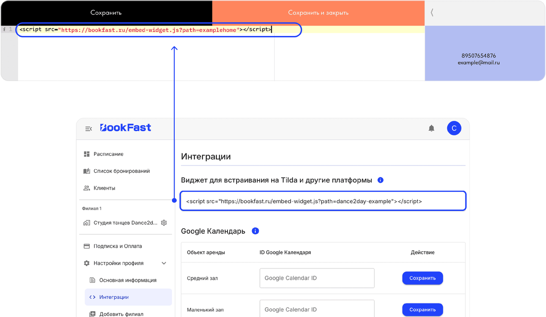Image resolution: width=546 pixels, height=317 pixels.
Task: Click line number 1 in the code editor
Action: [10, 30]
